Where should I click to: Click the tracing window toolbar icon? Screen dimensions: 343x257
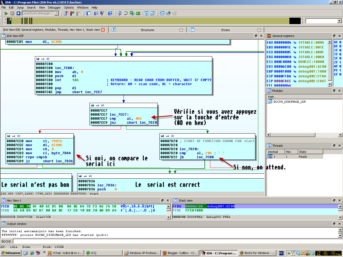(110, 13)
